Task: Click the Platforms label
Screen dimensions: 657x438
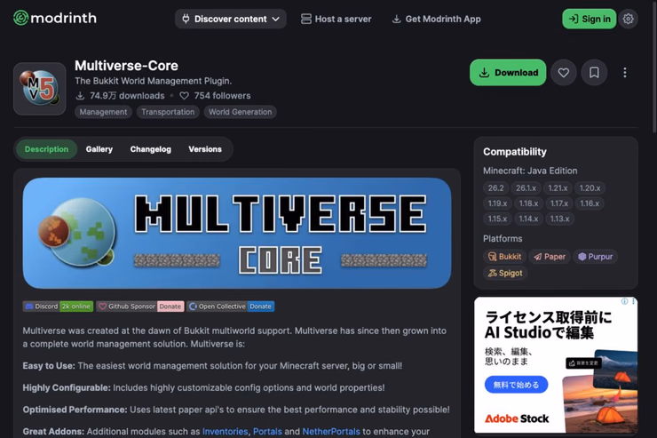Action: pos(503,238)
